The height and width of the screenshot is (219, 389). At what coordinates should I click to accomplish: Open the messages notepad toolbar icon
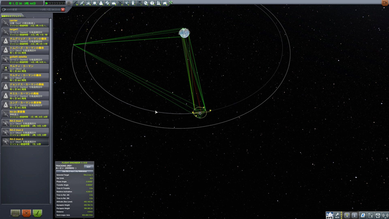370,215
